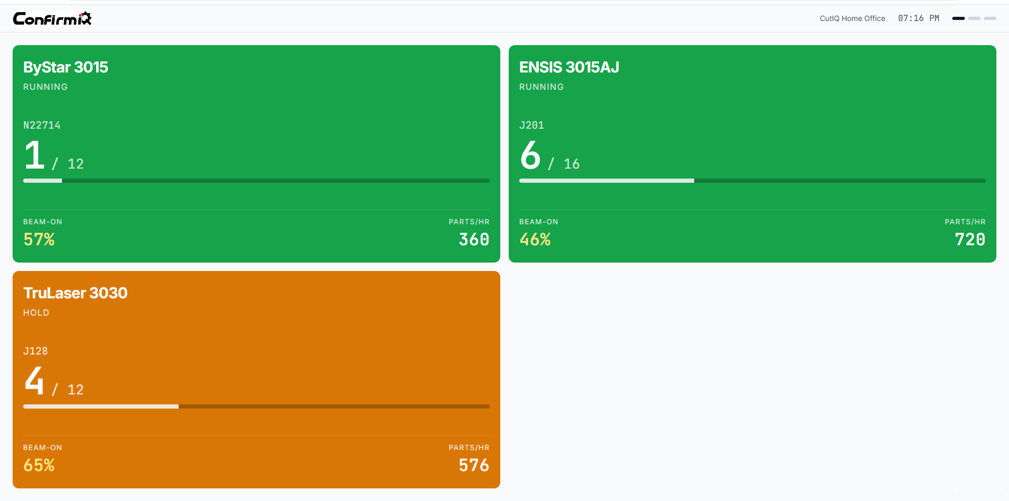Click the HOLD status on TruLaser 3030

tap(36, 312)
